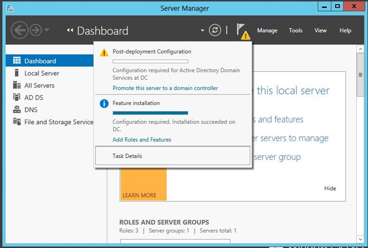Minimize the Server Manager window
Viewport: 368px width, 248px height.
coord(324,6)
